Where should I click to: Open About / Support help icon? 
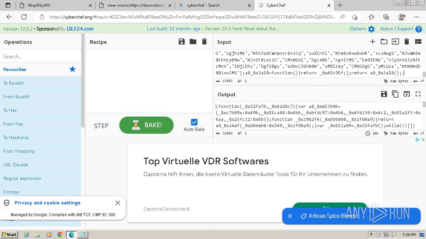419,29
